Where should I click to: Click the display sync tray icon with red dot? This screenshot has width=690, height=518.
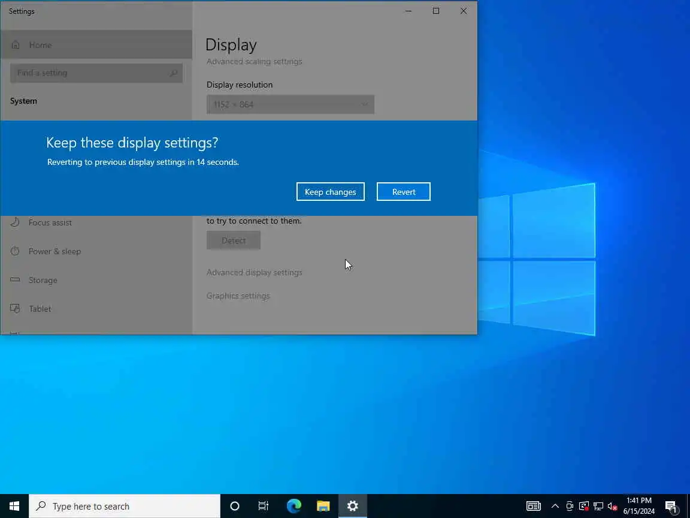(x=583, y=506)
